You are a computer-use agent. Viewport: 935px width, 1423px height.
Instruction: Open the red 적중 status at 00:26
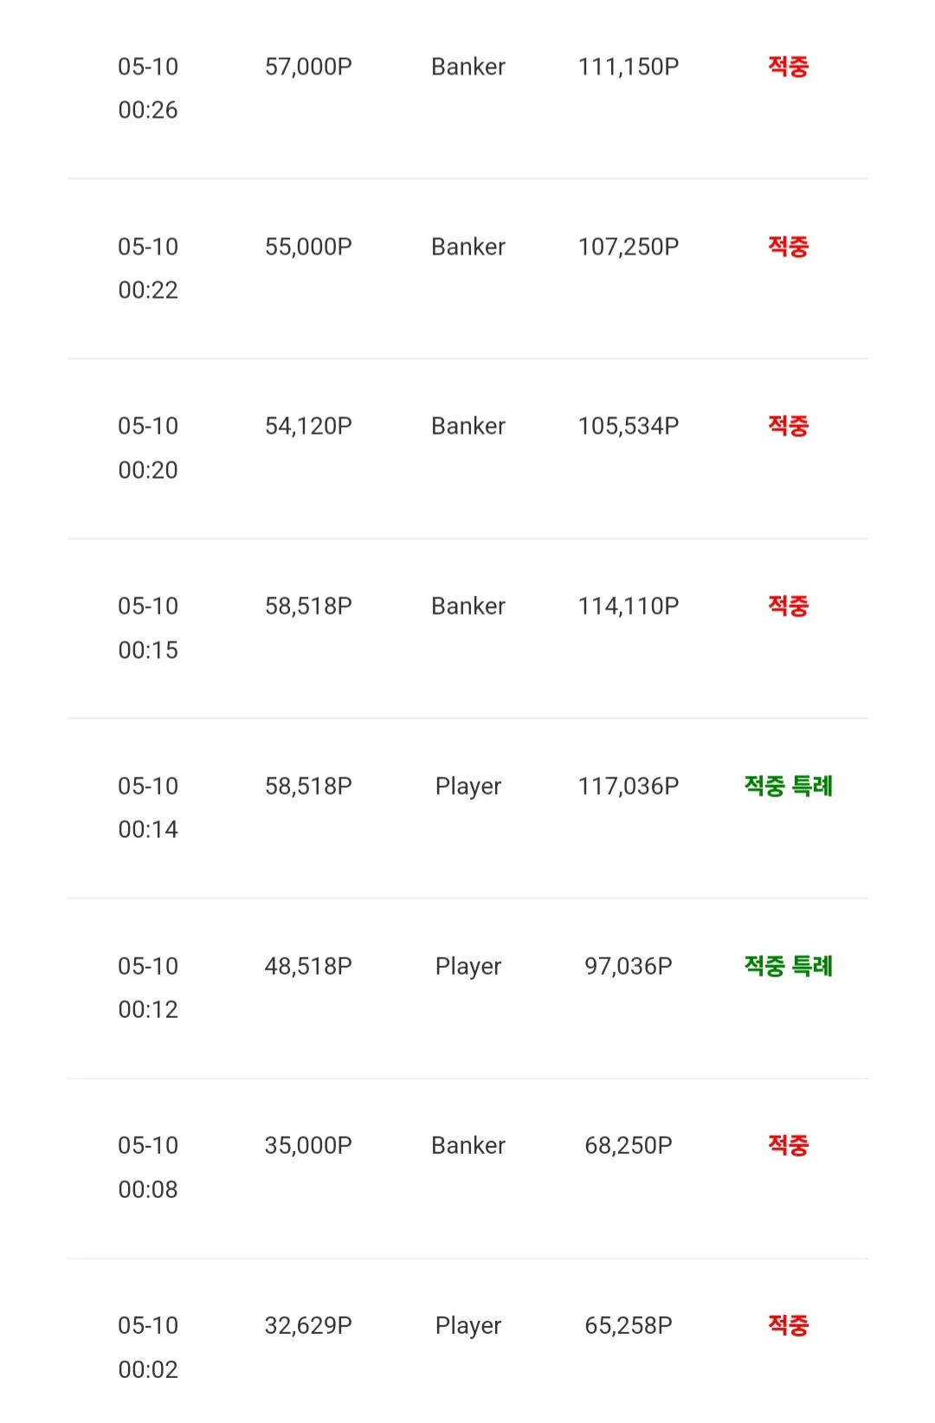click(x=788, y=67)
